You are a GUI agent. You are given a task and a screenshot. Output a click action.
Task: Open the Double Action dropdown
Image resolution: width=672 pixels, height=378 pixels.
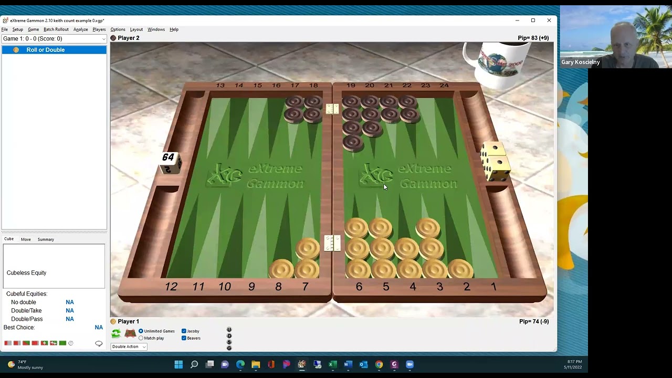tap(129, 346)
